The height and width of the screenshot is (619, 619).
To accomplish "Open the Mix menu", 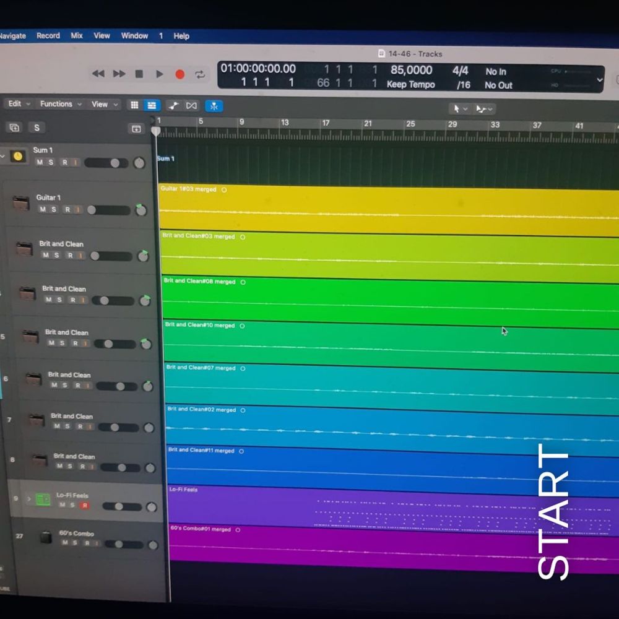I will [77, 35].
